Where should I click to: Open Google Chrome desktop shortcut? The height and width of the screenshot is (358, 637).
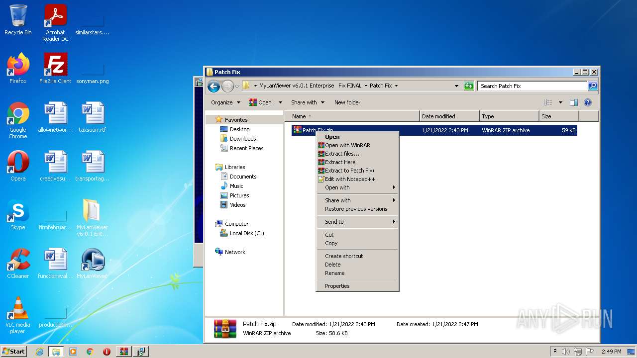click(18, 120)
